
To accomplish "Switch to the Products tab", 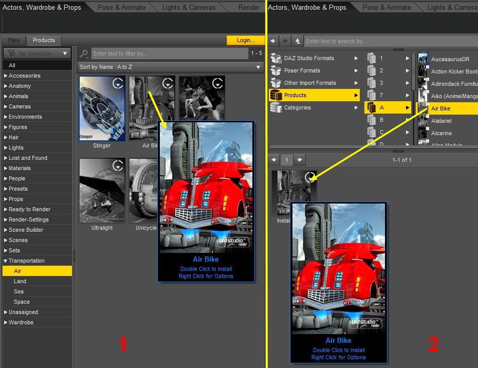I will coord(44,40).
